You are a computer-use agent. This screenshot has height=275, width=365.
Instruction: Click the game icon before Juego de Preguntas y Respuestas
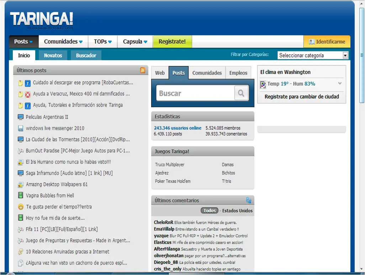21,240
